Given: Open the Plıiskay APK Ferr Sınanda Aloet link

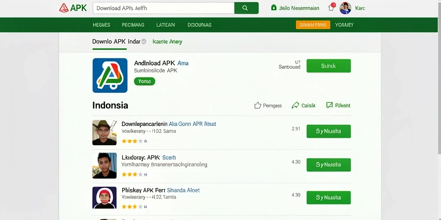Looking at the screenshot, I should [x=161, y=190].
